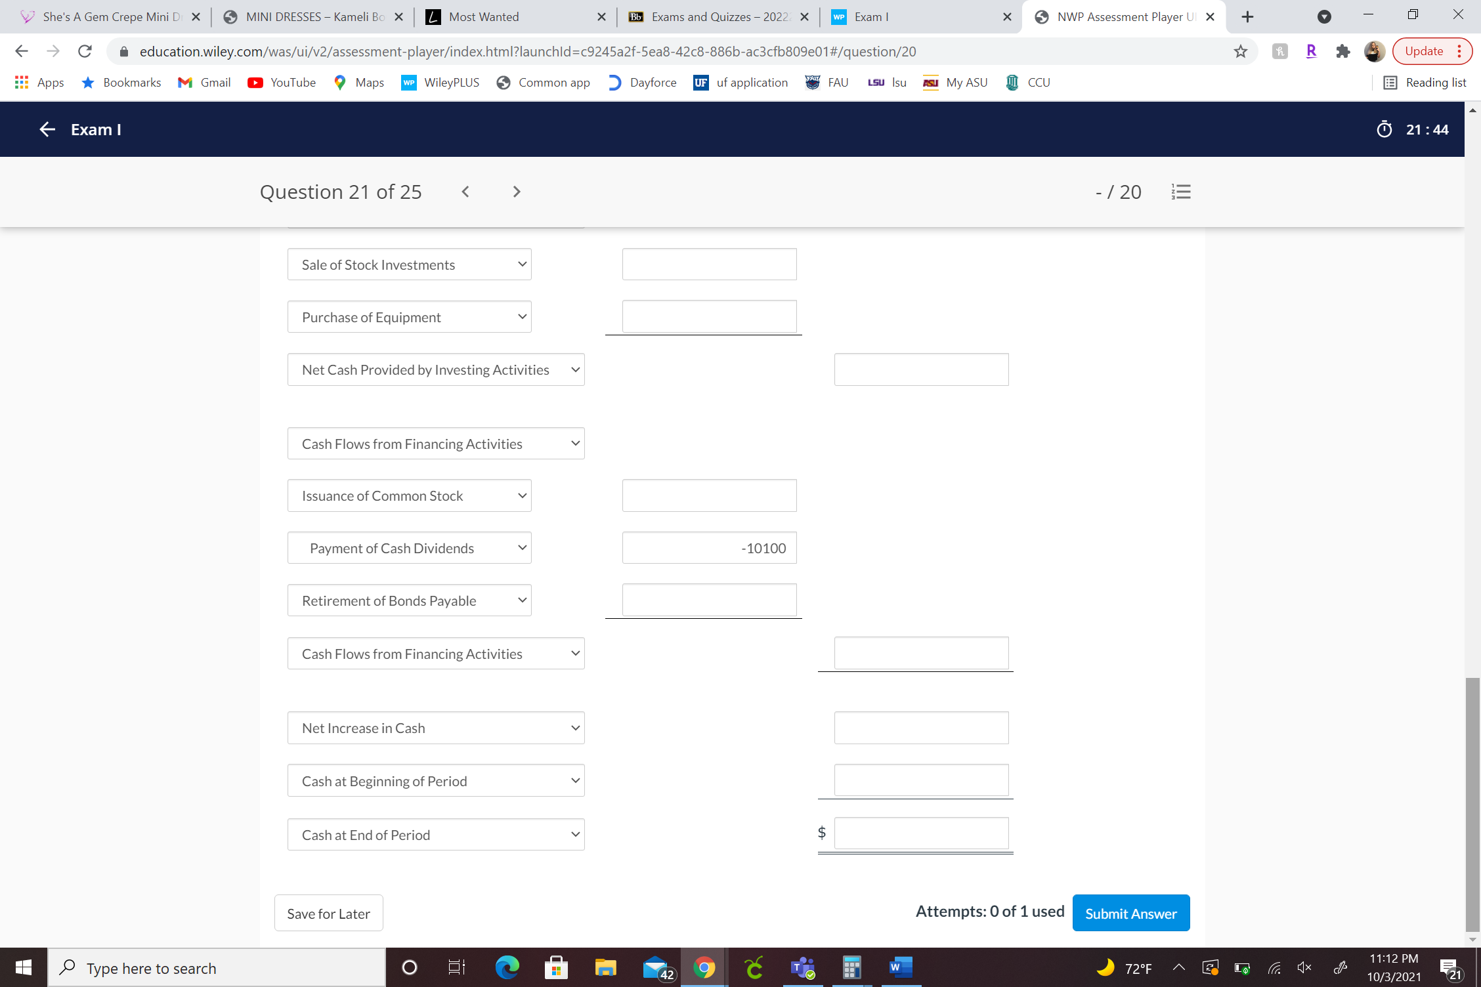Screen dimensions: 1481x987
Task: Click the back arrow next to Exam I
Action: click(x=47, y=129)
